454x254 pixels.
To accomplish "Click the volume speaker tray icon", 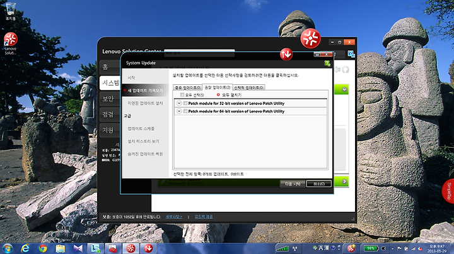I will coord(420,248).
